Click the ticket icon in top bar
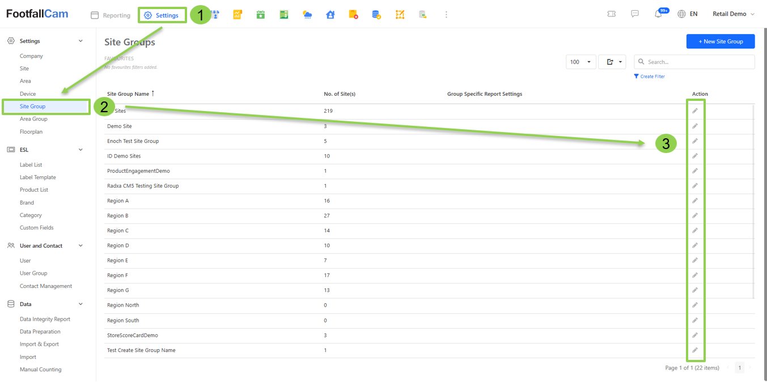 coord(612,15)
